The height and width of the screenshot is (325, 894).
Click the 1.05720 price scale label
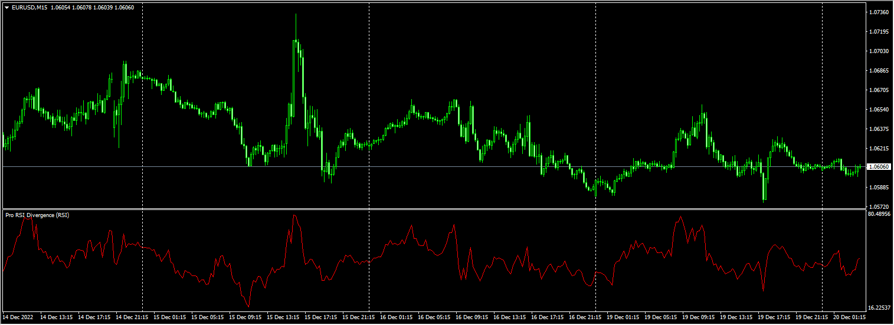tap(879, 207)
